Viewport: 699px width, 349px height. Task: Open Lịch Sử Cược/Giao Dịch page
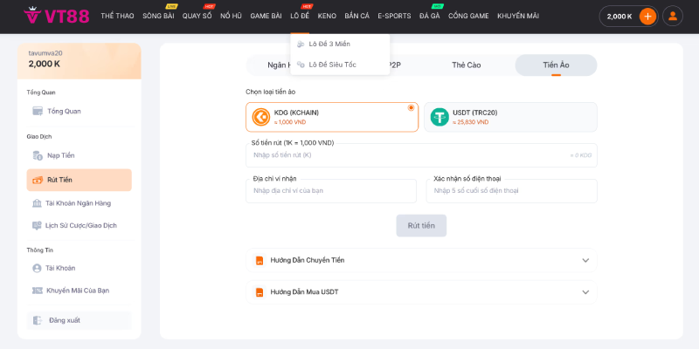tap(79, 225)
